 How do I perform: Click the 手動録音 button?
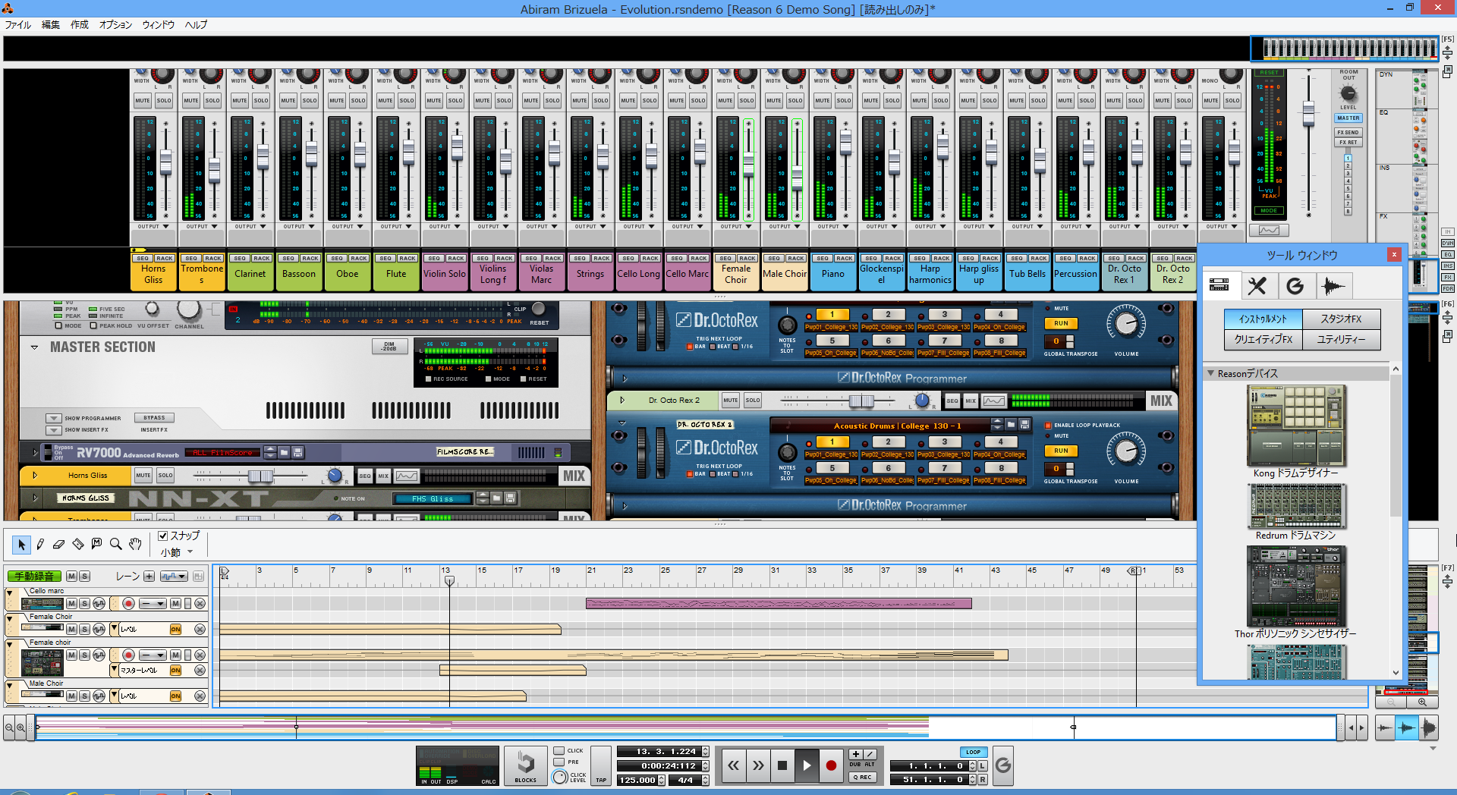point(34,577)
